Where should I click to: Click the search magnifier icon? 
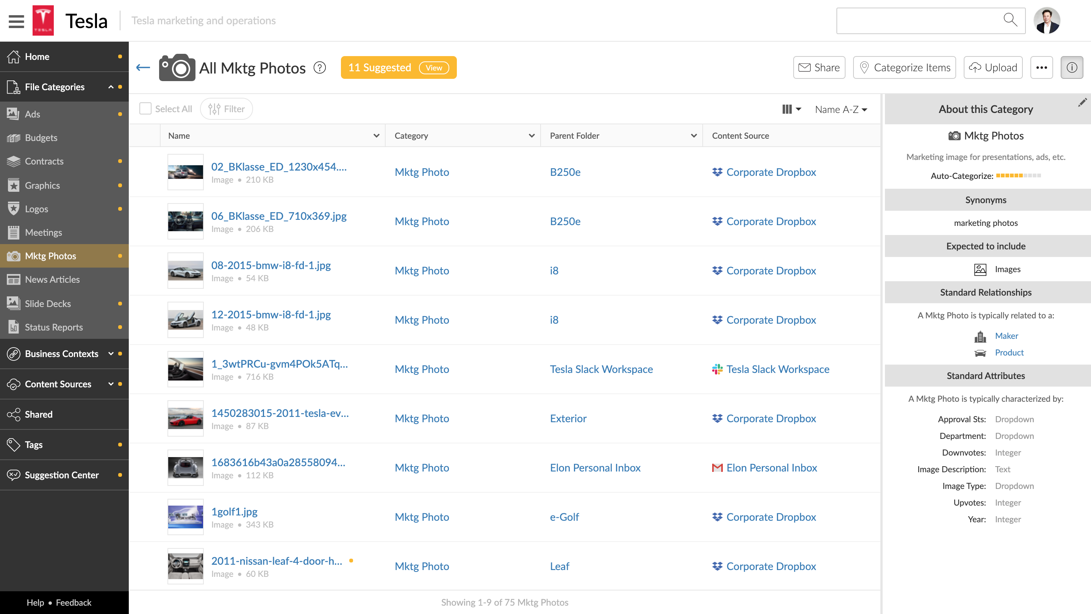tap(1010, 20)
